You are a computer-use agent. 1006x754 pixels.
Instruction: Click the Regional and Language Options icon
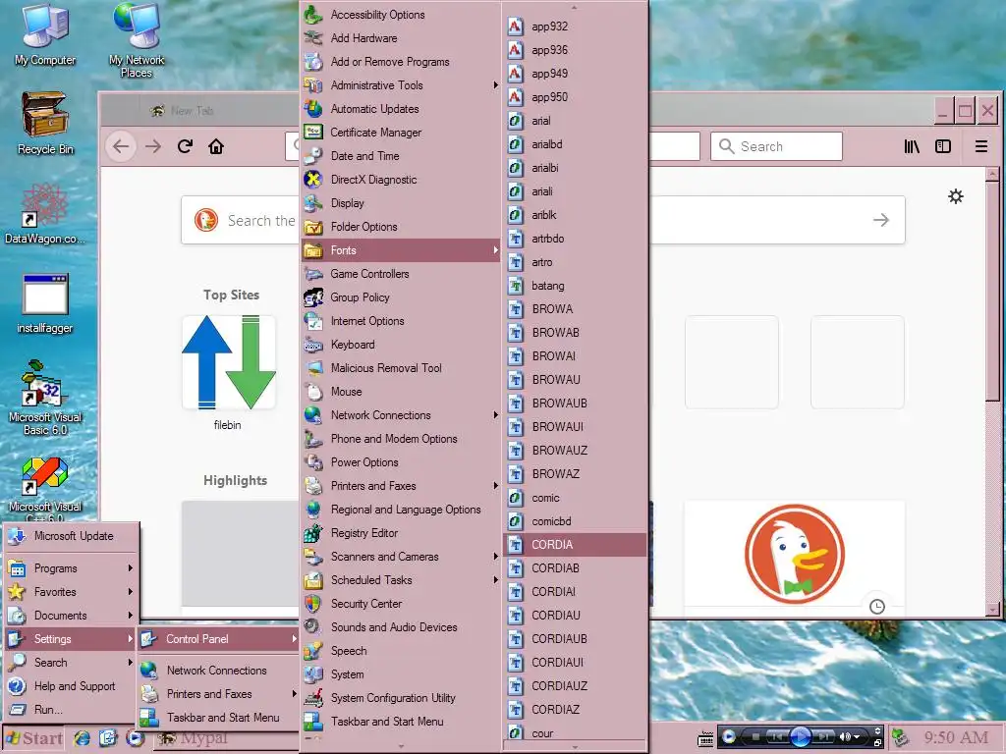(313, 510)
